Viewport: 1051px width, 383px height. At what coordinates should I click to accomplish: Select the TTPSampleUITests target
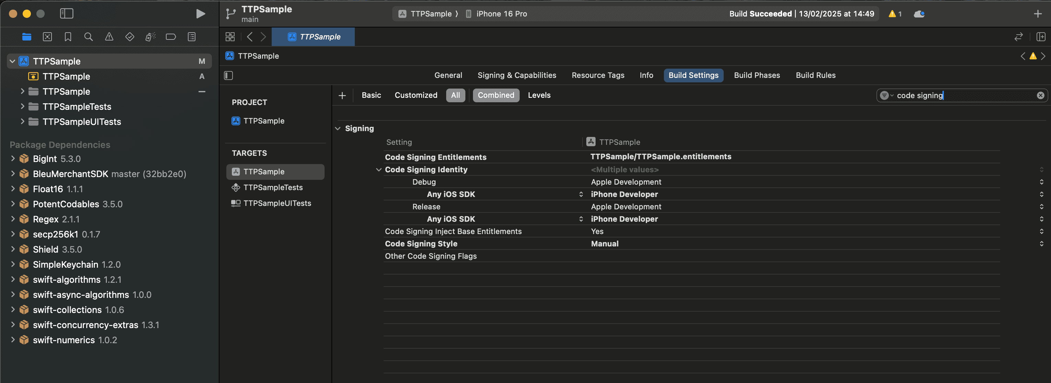[x=276, y=203]
